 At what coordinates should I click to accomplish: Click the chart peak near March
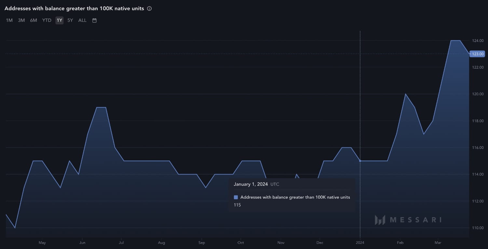point(455,41)
